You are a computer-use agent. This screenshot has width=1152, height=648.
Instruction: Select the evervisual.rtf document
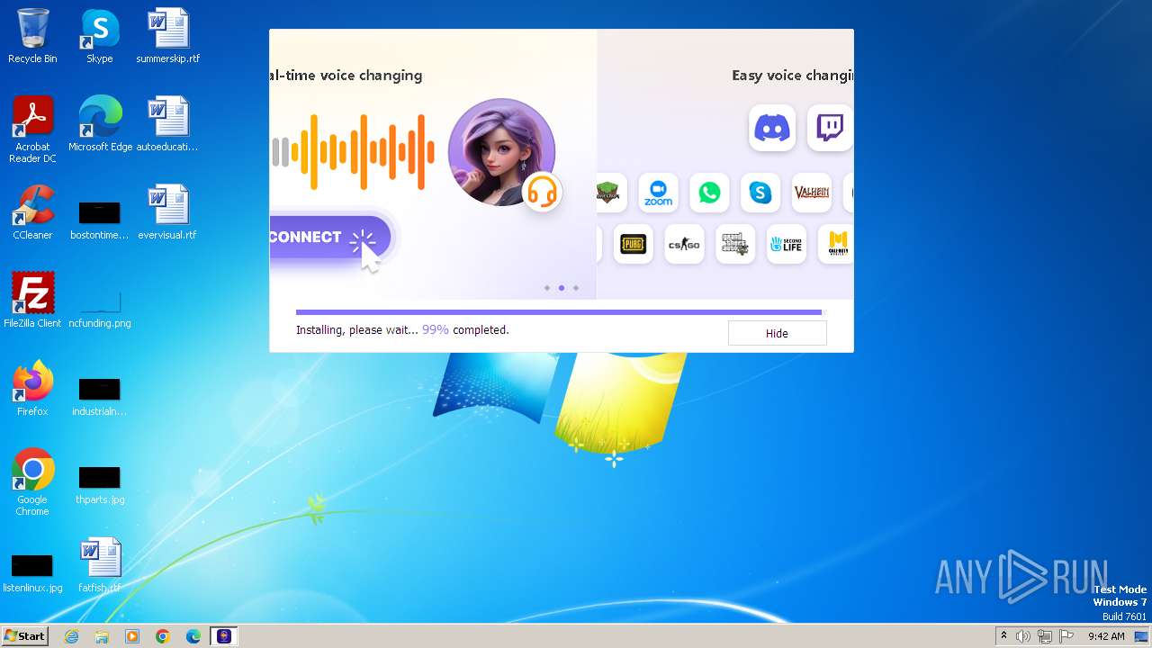(168, 212)
